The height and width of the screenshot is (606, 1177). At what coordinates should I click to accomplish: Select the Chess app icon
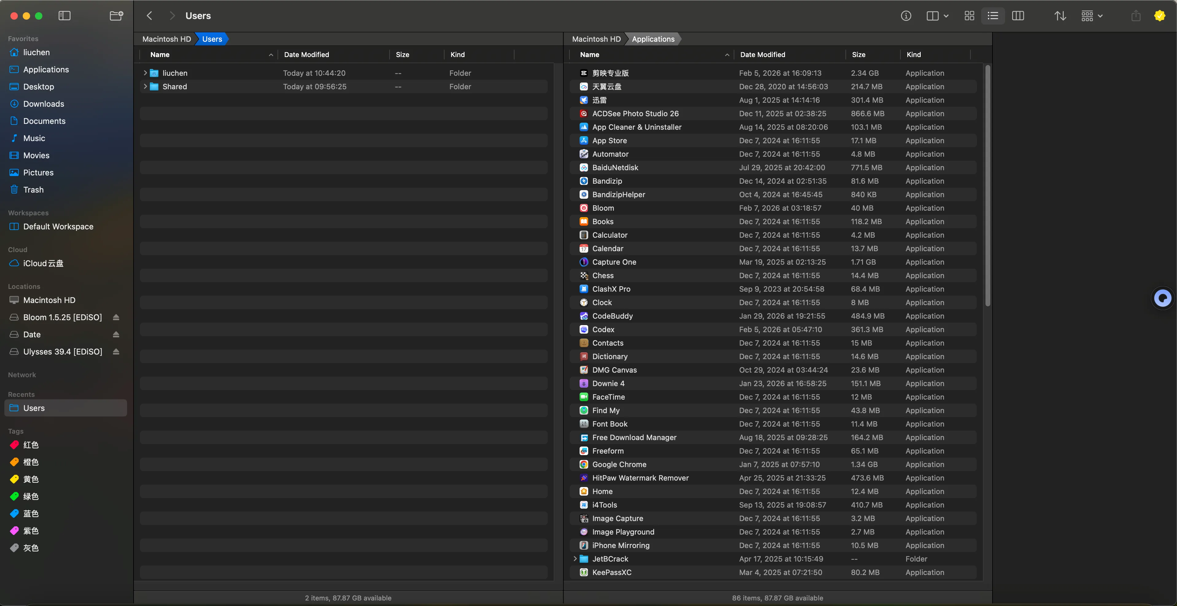click(x=584, y=276)
